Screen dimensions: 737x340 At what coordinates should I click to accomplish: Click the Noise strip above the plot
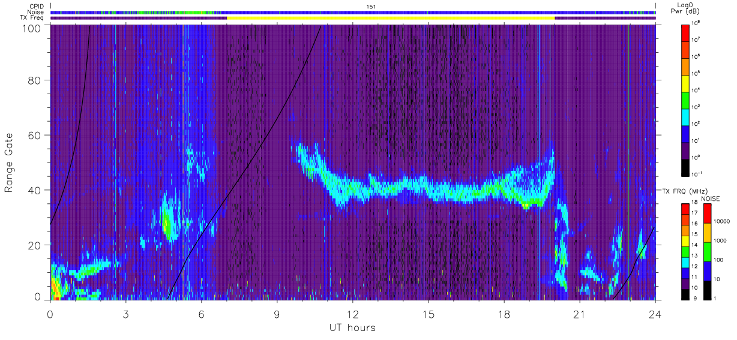coord(353,12)
